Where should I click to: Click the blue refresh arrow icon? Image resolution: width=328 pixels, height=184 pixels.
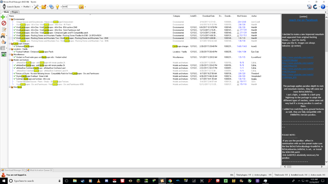click(x=315, y=7)
